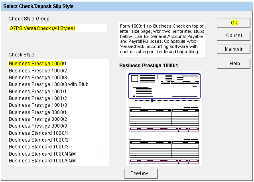Select Business Standard 1000/5QM style
This screenshot has height=182, width=254.
click(42, 161)
